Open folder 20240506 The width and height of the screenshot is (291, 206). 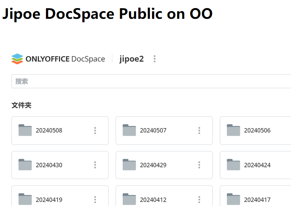click(255, 130)
